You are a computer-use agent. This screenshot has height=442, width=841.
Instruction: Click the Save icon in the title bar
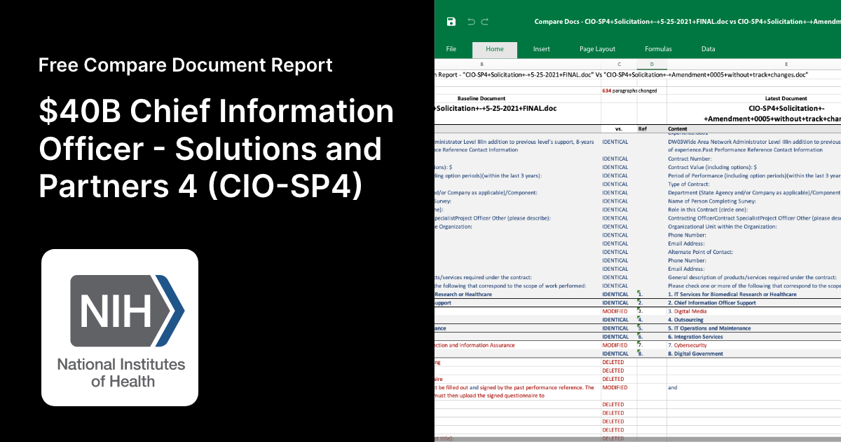click(451, 22)
